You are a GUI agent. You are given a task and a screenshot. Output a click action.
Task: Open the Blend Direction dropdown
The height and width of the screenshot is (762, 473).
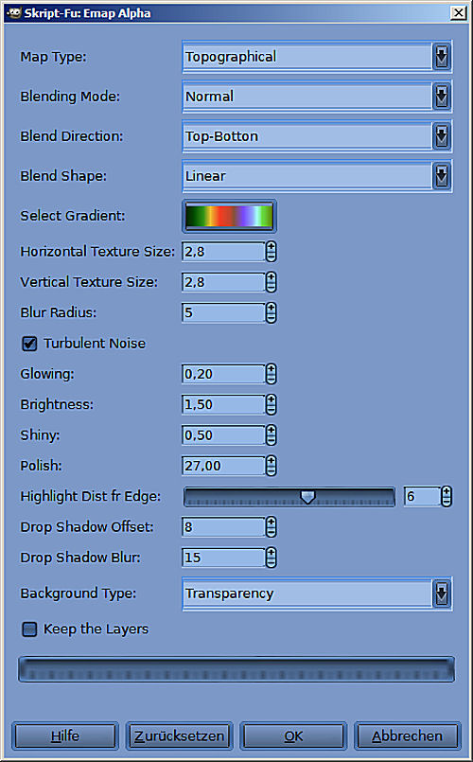(x=317, y=136)
